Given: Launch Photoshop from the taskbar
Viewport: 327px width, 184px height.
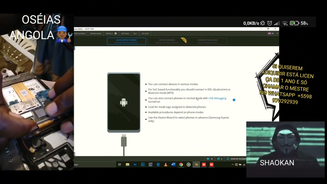Looking at the screenshot, I should coord(143,165).
